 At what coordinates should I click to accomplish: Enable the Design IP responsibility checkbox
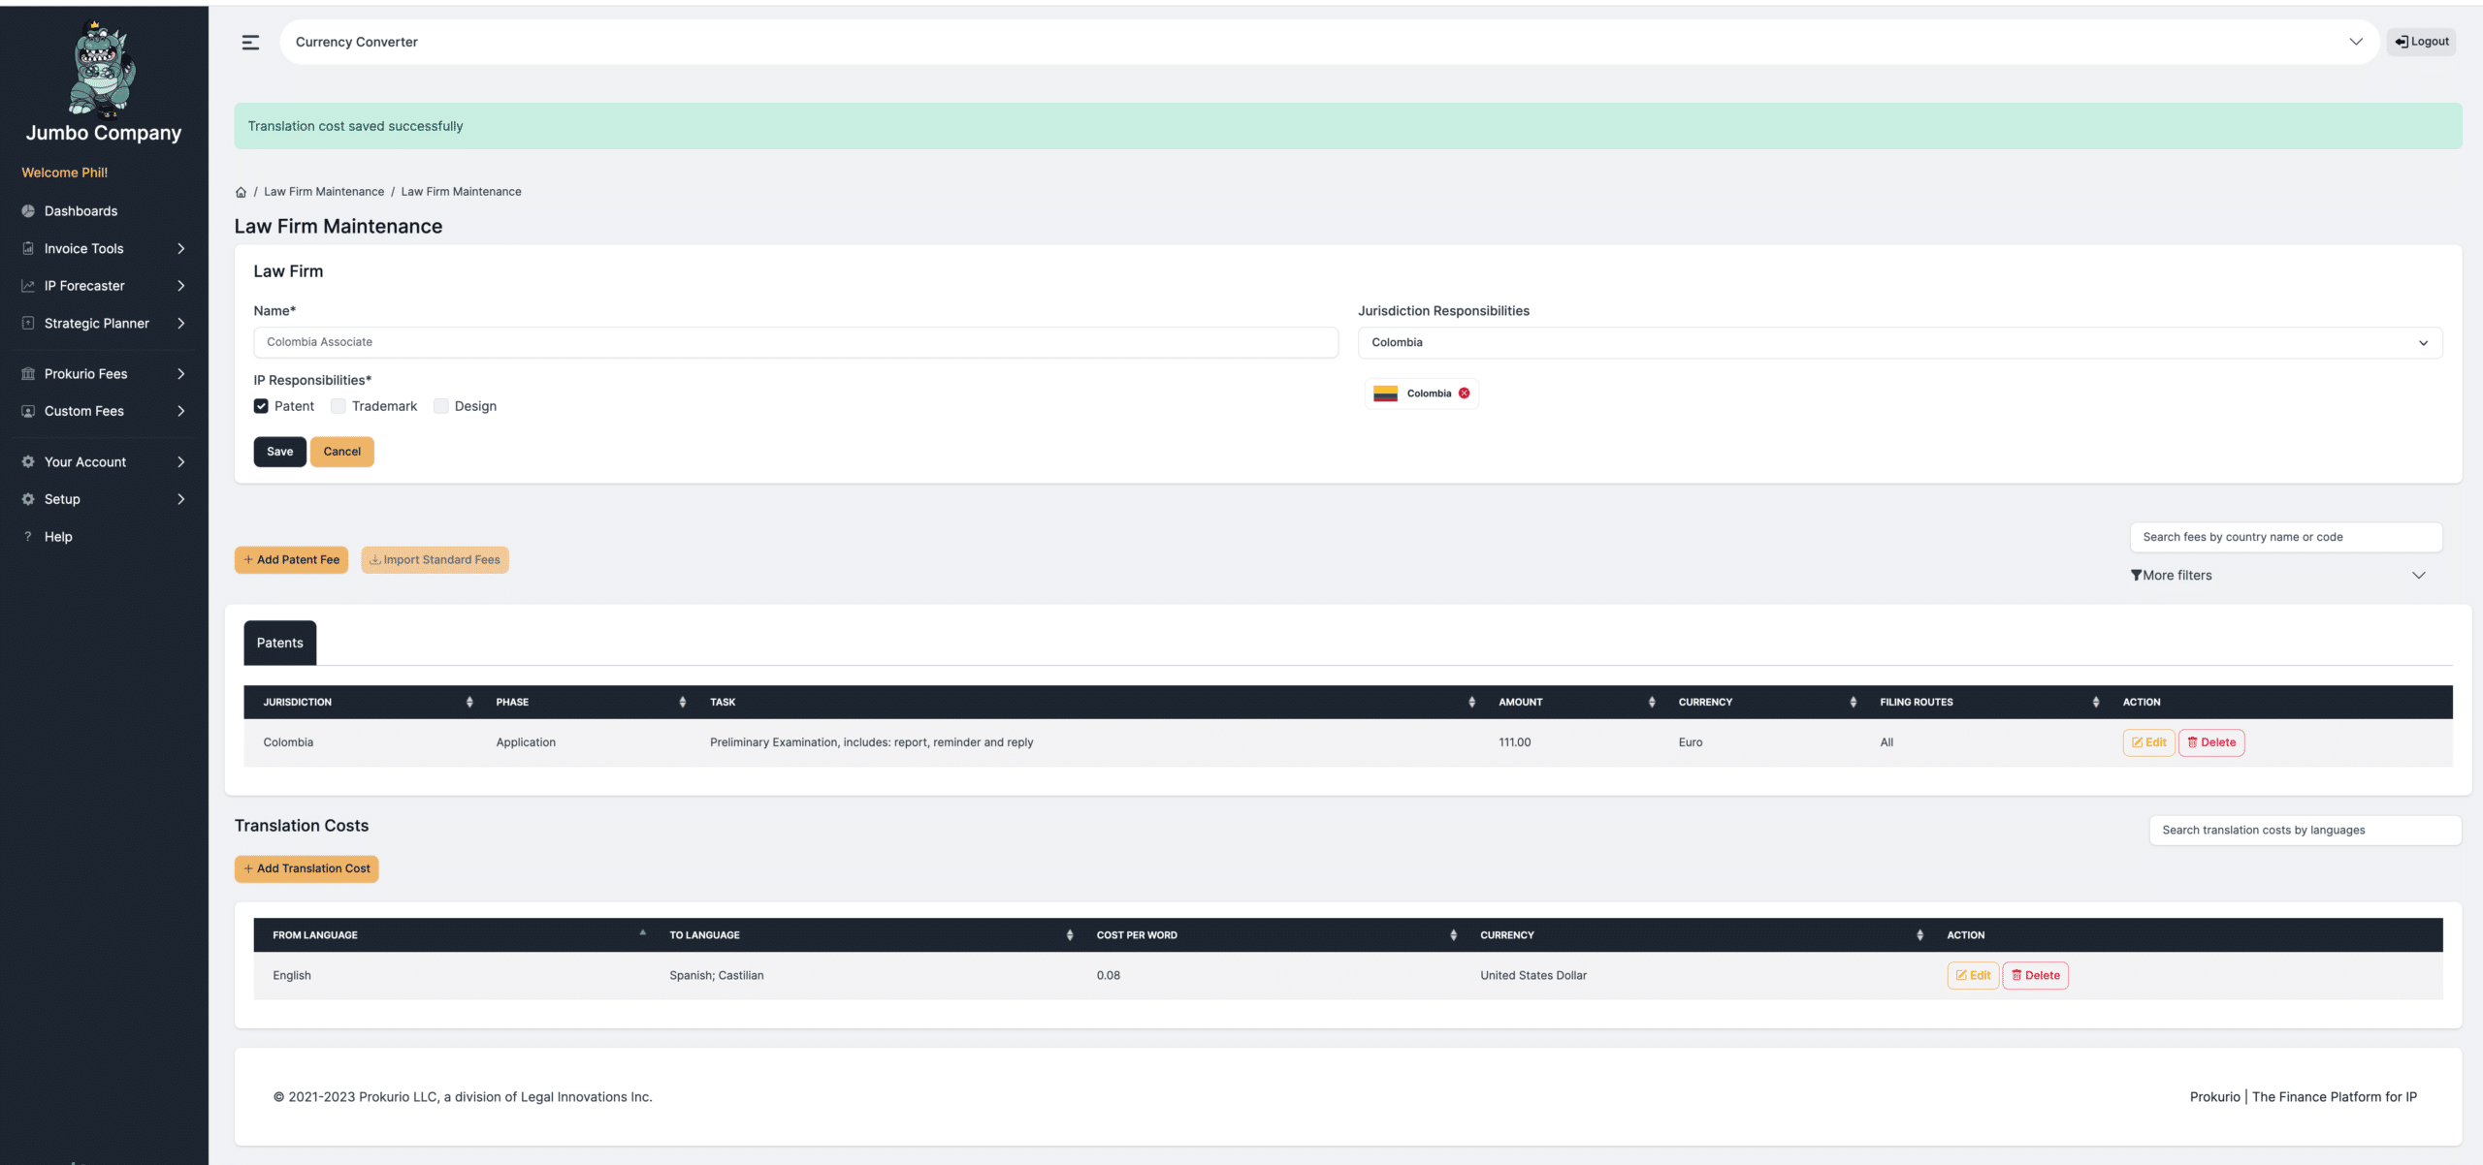pyautogui.click(x=440, y=407)
